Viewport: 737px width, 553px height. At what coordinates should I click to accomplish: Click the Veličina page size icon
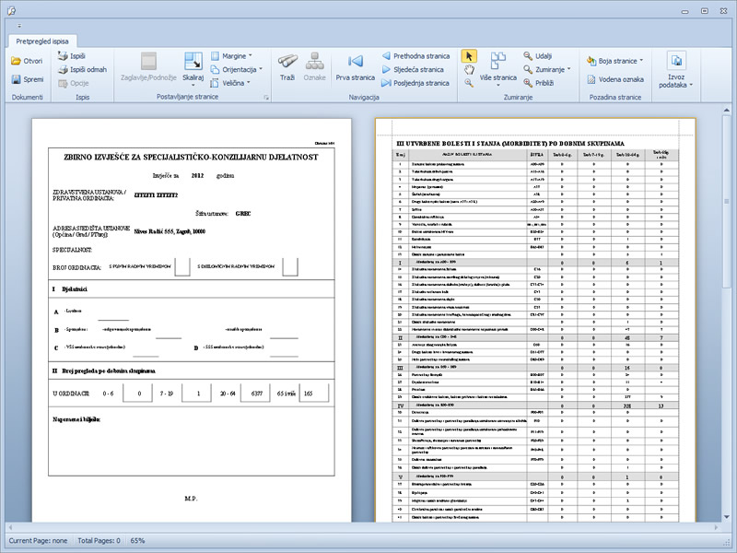[215, 83]
